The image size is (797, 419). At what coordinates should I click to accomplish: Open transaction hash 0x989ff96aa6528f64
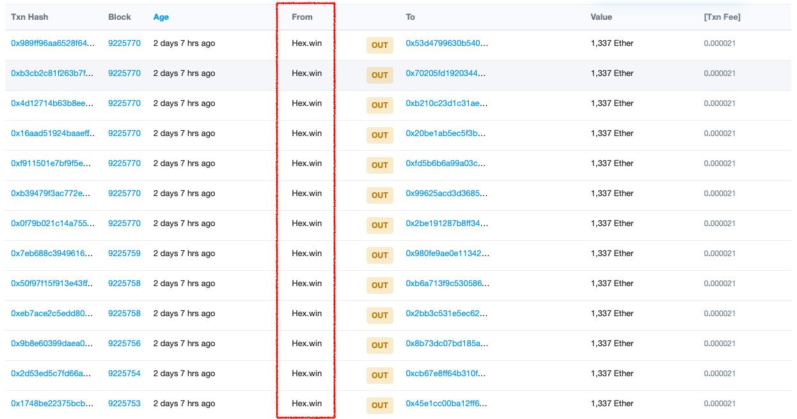click(x=53, y=43)
